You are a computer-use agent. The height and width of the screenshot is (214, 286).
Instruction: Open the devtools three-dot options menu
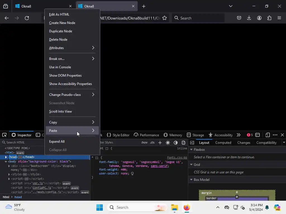tap(275, 135)
